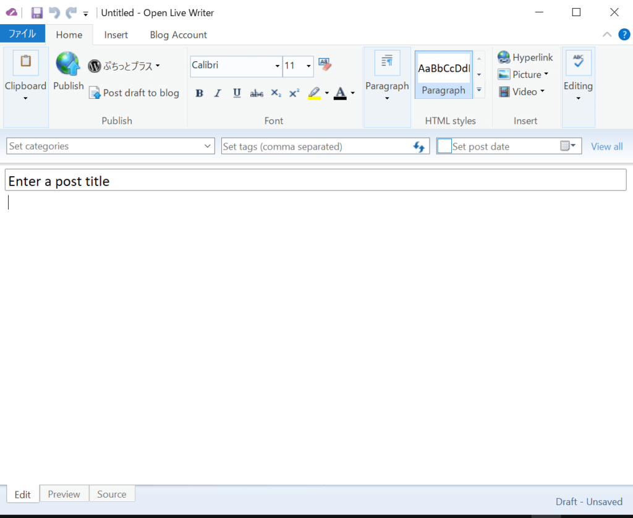Switch to the Source view tab
Image resolution: width=633 pixels, height=518 pixels.
click(111, 494)
